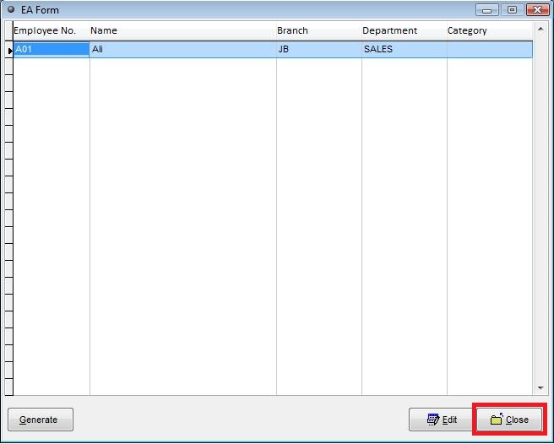The width and height of the screenshot is (554, 444).
Task: Minimize the EA Form window
Action: click(x=487, y=10)
